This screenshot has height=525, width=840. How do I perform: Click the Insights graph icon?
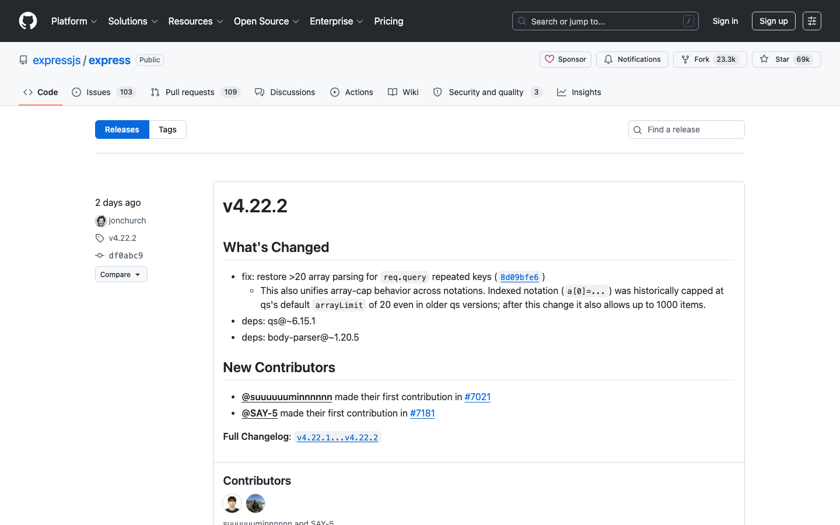(x=562, y=92)
